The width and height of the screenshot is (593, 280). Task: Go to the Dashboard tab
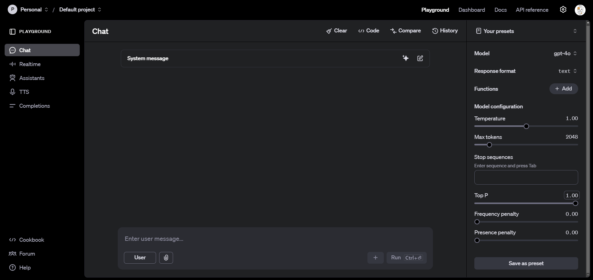click(472, 10)
